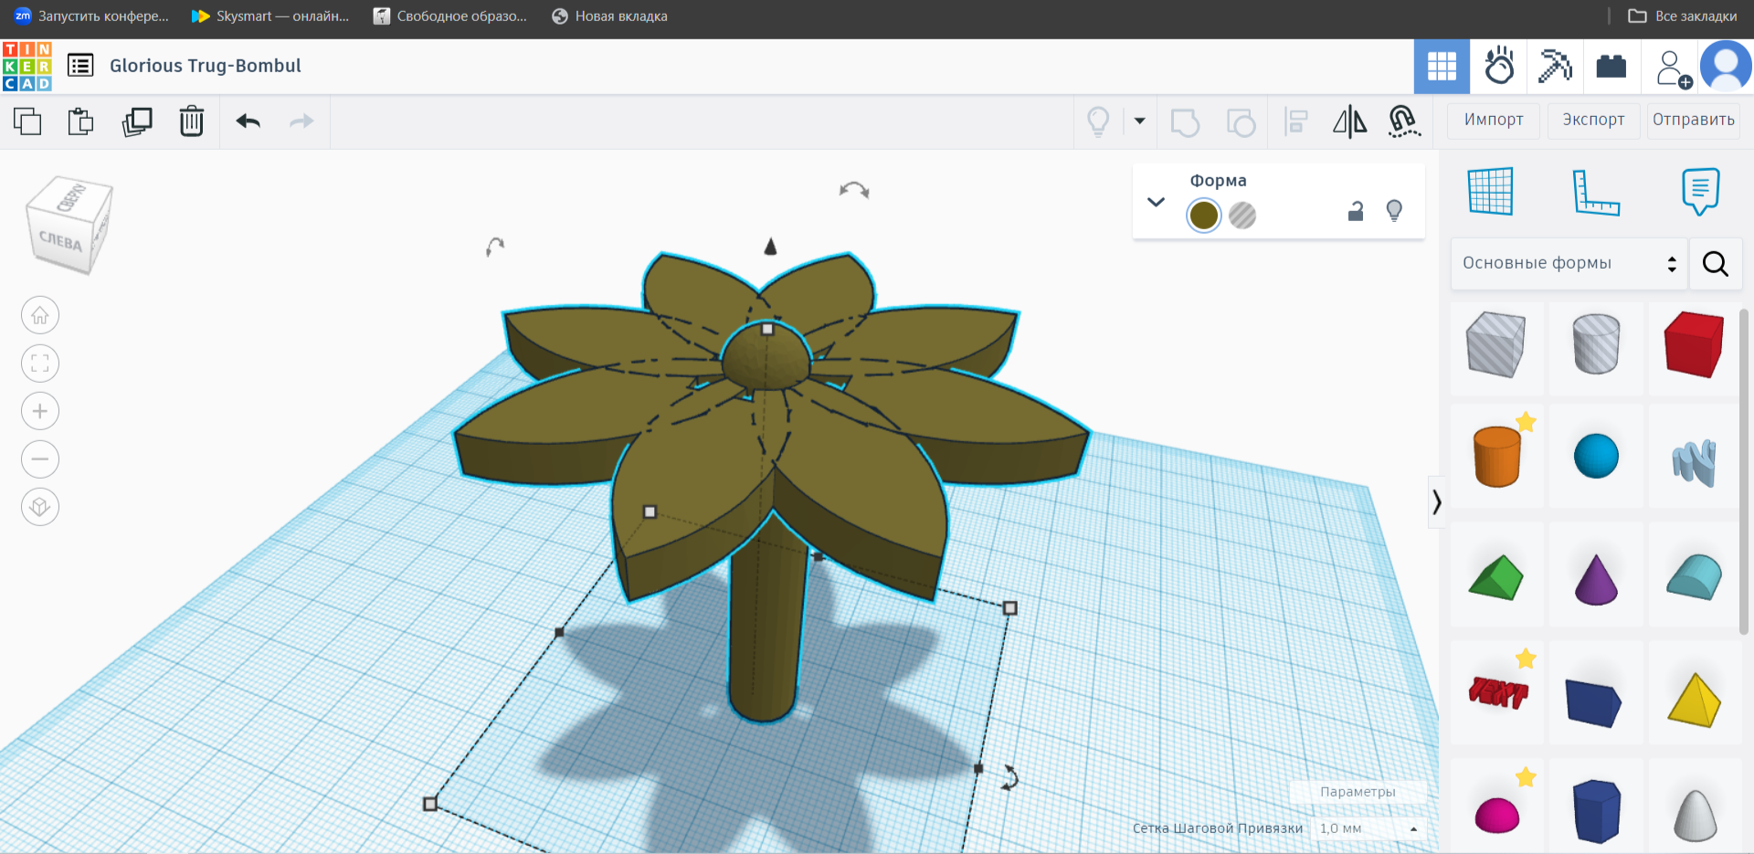This screenshot has height=854, width=1754.
Task: Collapse the Форма panel chevron
Action: pyautogui.click(x=1156, y=202)
